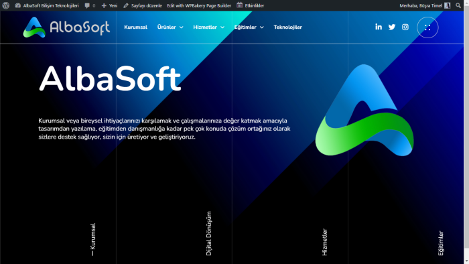Click the admin bar search magnifier
Viewport: 469px width, 264px height.
pos(458,5)
